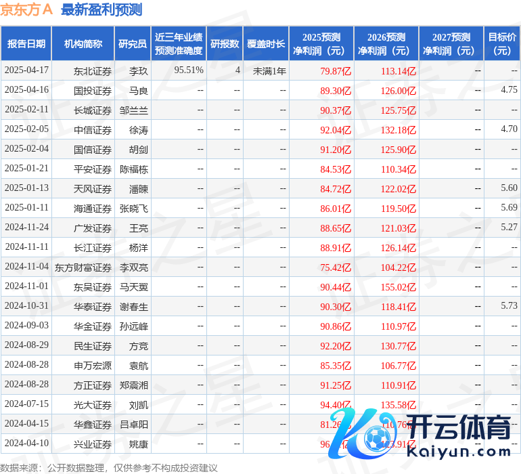521x474 pixels.
Task: Click the 2025预测净利润 column header
Action: (321, 43)
